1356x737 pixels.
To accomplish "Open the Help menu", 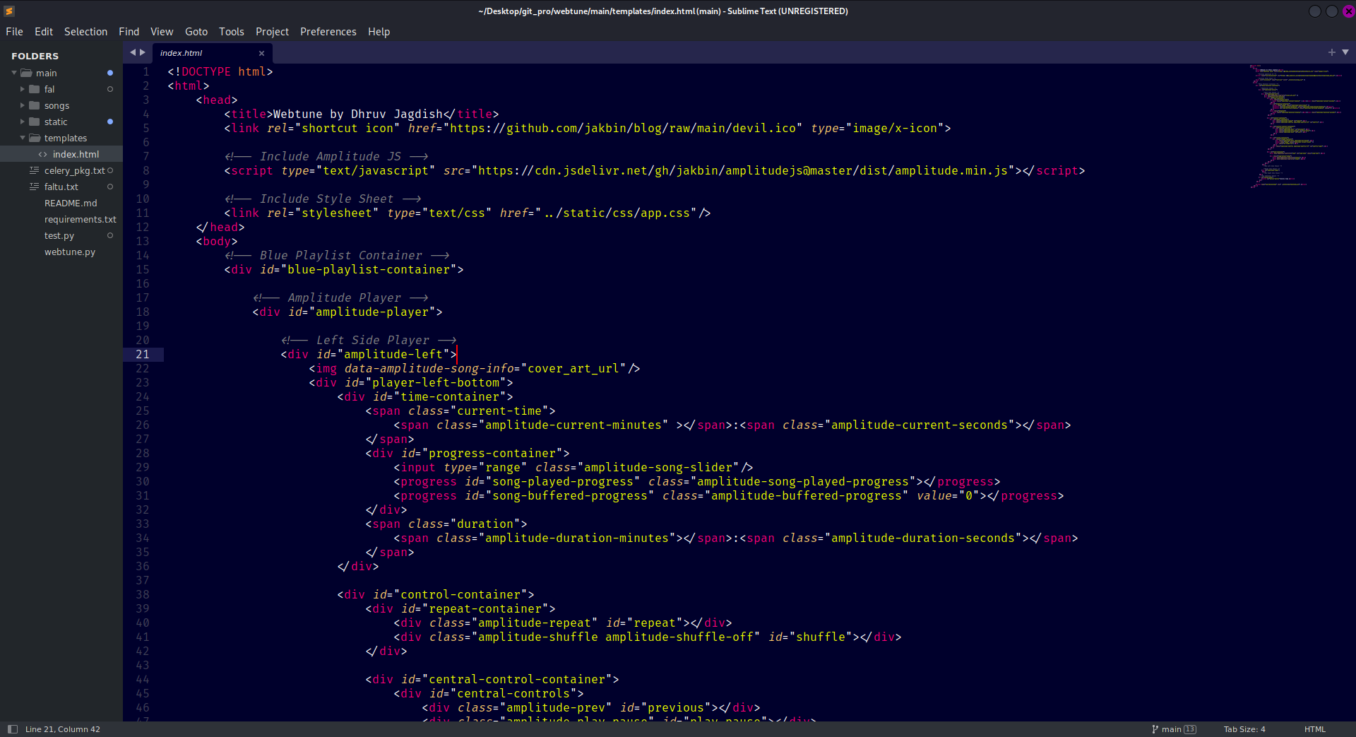I will click(x=379, y=32).
